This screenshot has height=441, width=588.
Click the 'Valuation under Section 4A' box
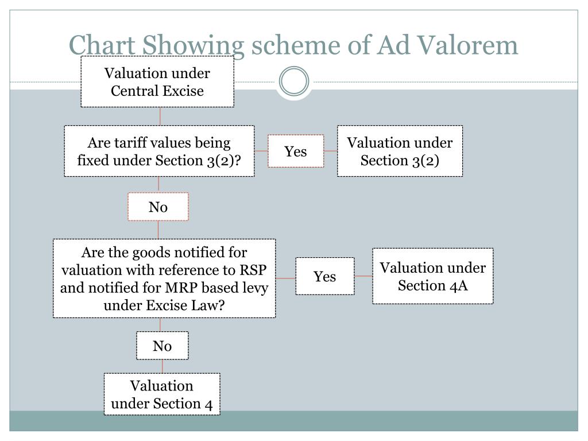click(433, 276)
